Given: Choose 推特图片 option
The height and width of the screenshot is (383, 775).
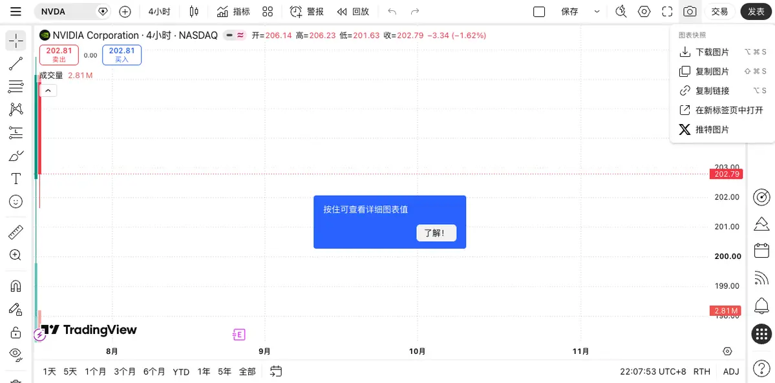Looking at the screenshot, I should click(722, 129).
